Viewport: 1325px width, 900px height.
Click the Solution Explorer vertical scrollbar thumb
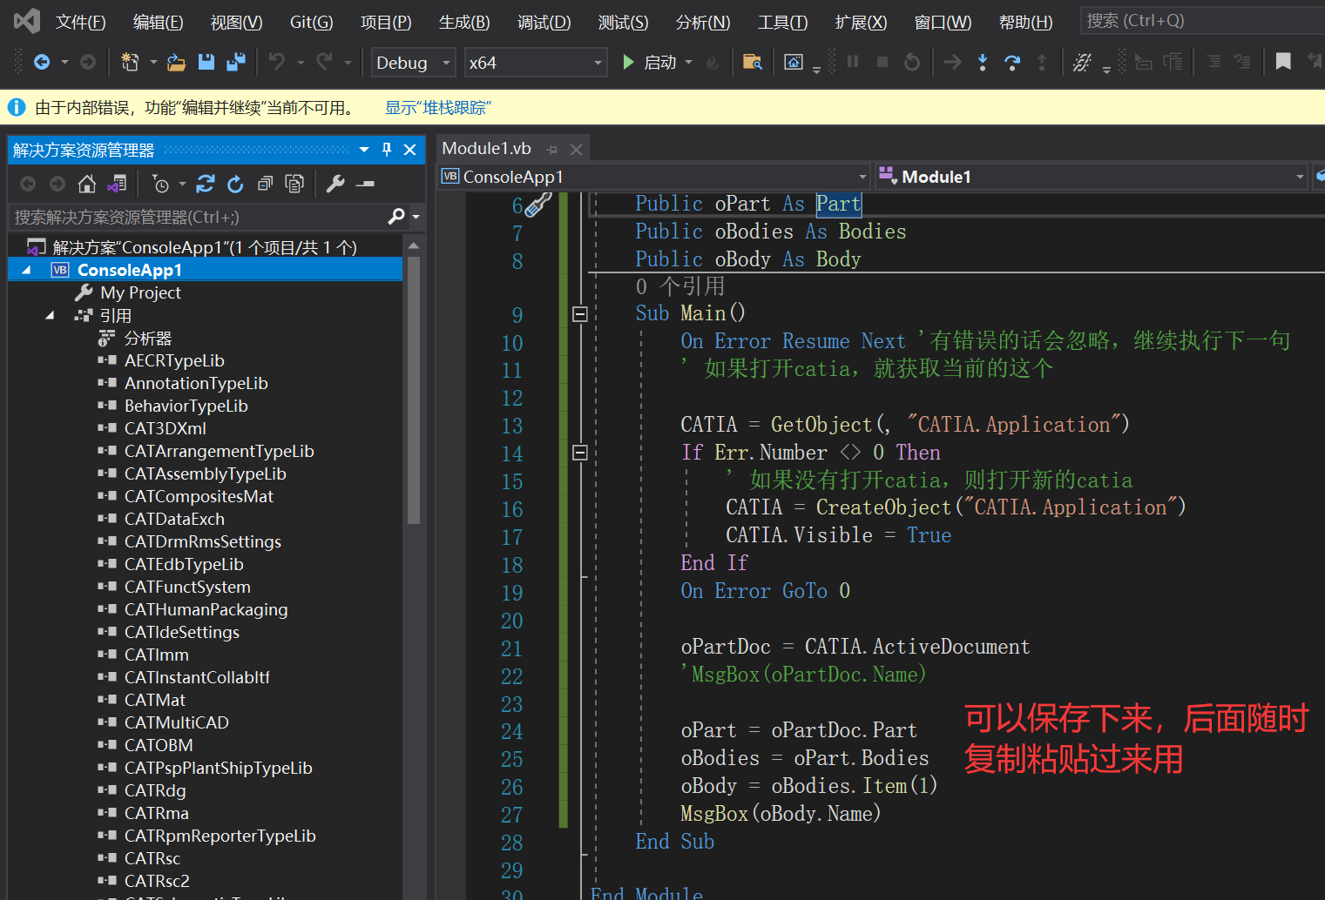(414, 390)
